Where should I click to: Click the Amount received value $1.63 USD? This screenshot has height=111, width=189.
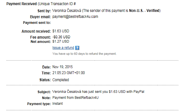61,31
